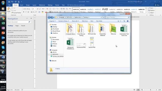Click the Burn button in Explorer toolbar
This screenshot has height=91, width=162.
click(x=92, y=21)
